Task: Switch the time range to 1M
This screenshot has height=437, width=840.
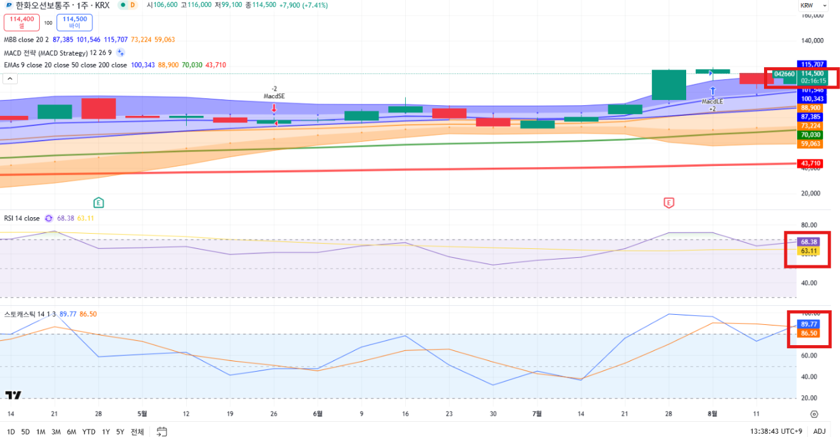Action: [41, 432]
